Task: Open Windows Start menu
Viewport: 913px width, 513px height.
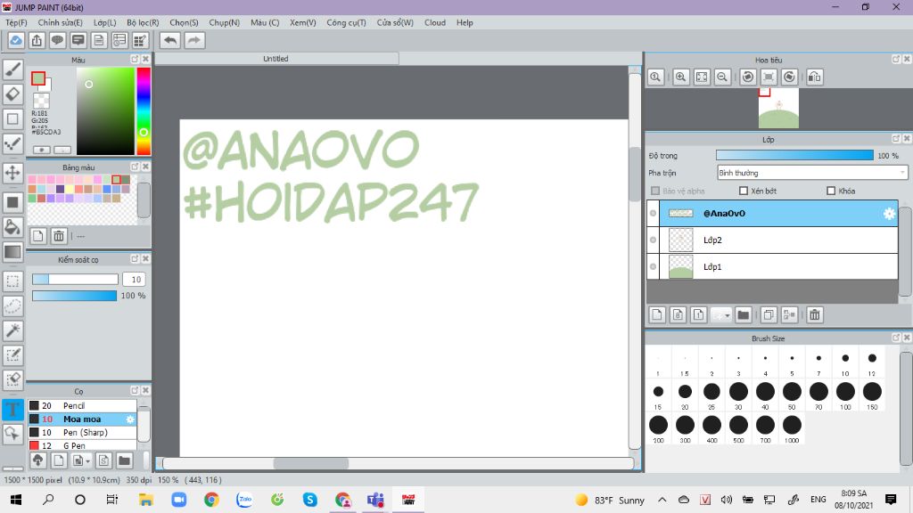Action: [16, 500]
